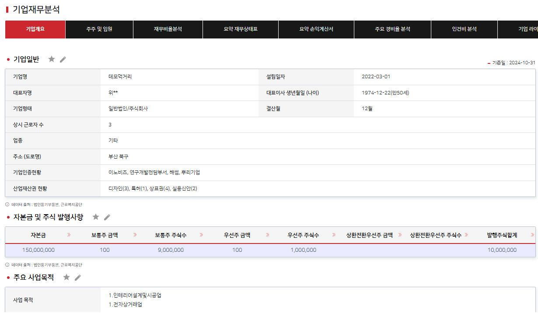Select the 기업개요 tab
The height and width of the screenshot is (313, 538).
(35, 29)
